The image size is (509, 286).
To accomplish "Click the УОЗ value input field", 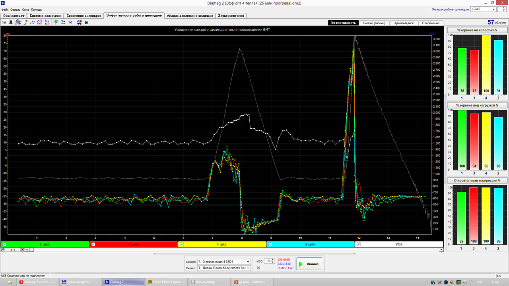I will (x=268, y=261).
